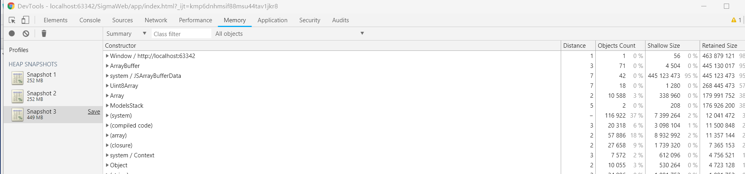Sort by Retained Size column header
This screenshot has width=745, height=174.
click(x=720, y=46)
